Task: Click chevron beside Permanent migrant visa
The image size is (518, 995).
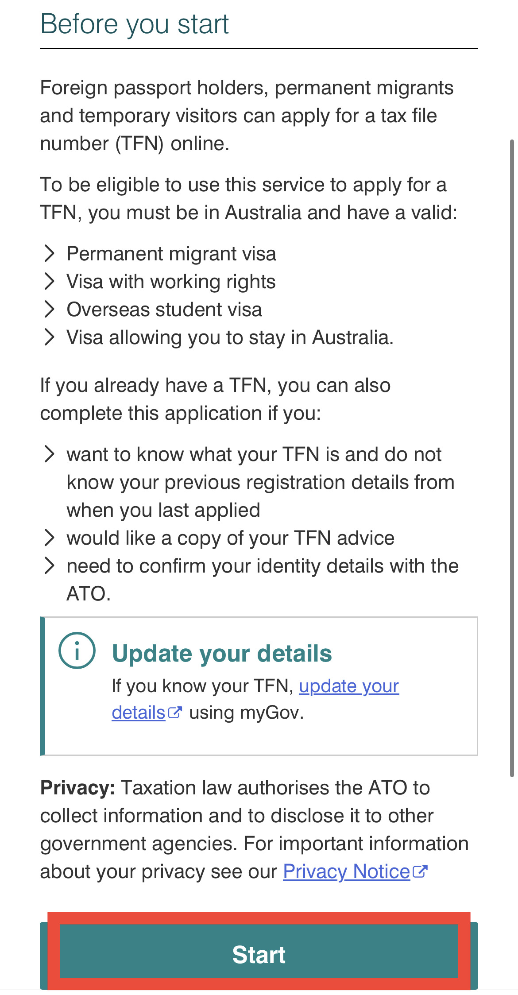Action: coord(50,254)
